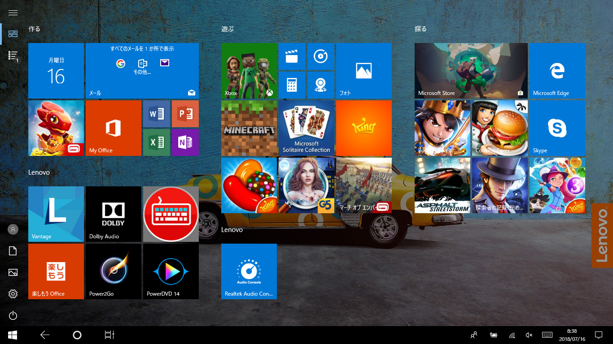Open Settings gear in Start sidebar
613x344 pixels.
pyautogui.click(x=13, y=294)
